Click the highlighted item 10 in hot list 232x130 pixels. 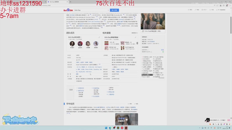(x=147, y=75)
